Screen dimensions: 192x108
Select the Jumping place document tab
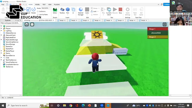coord(39,20)
